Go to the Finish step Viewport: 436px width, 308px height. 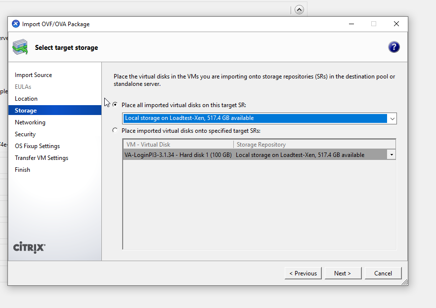22,170
